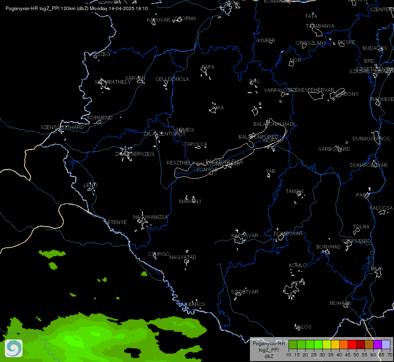Click the 'logZ_PPI' text in the legend
This screenshot has width=394, height=362.
point(268,350)
